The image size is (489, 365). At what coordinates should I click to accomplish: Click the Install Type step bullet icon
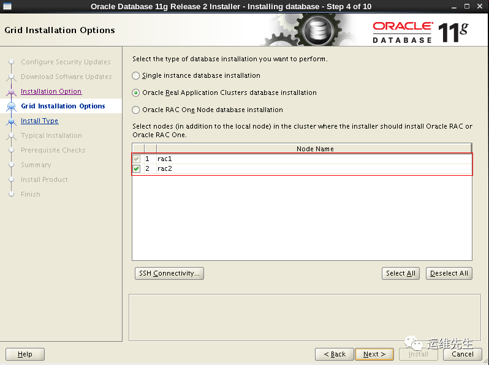pyautogui.click(x=12, y=121)
